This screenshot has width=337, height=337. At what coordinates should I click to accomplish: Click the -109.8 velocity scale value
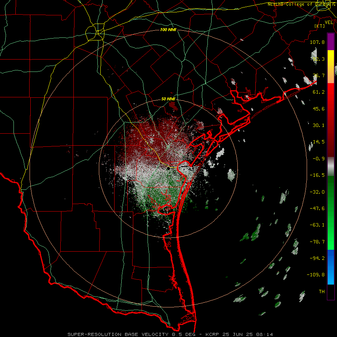pyautogui.click(x=316, y=275)
